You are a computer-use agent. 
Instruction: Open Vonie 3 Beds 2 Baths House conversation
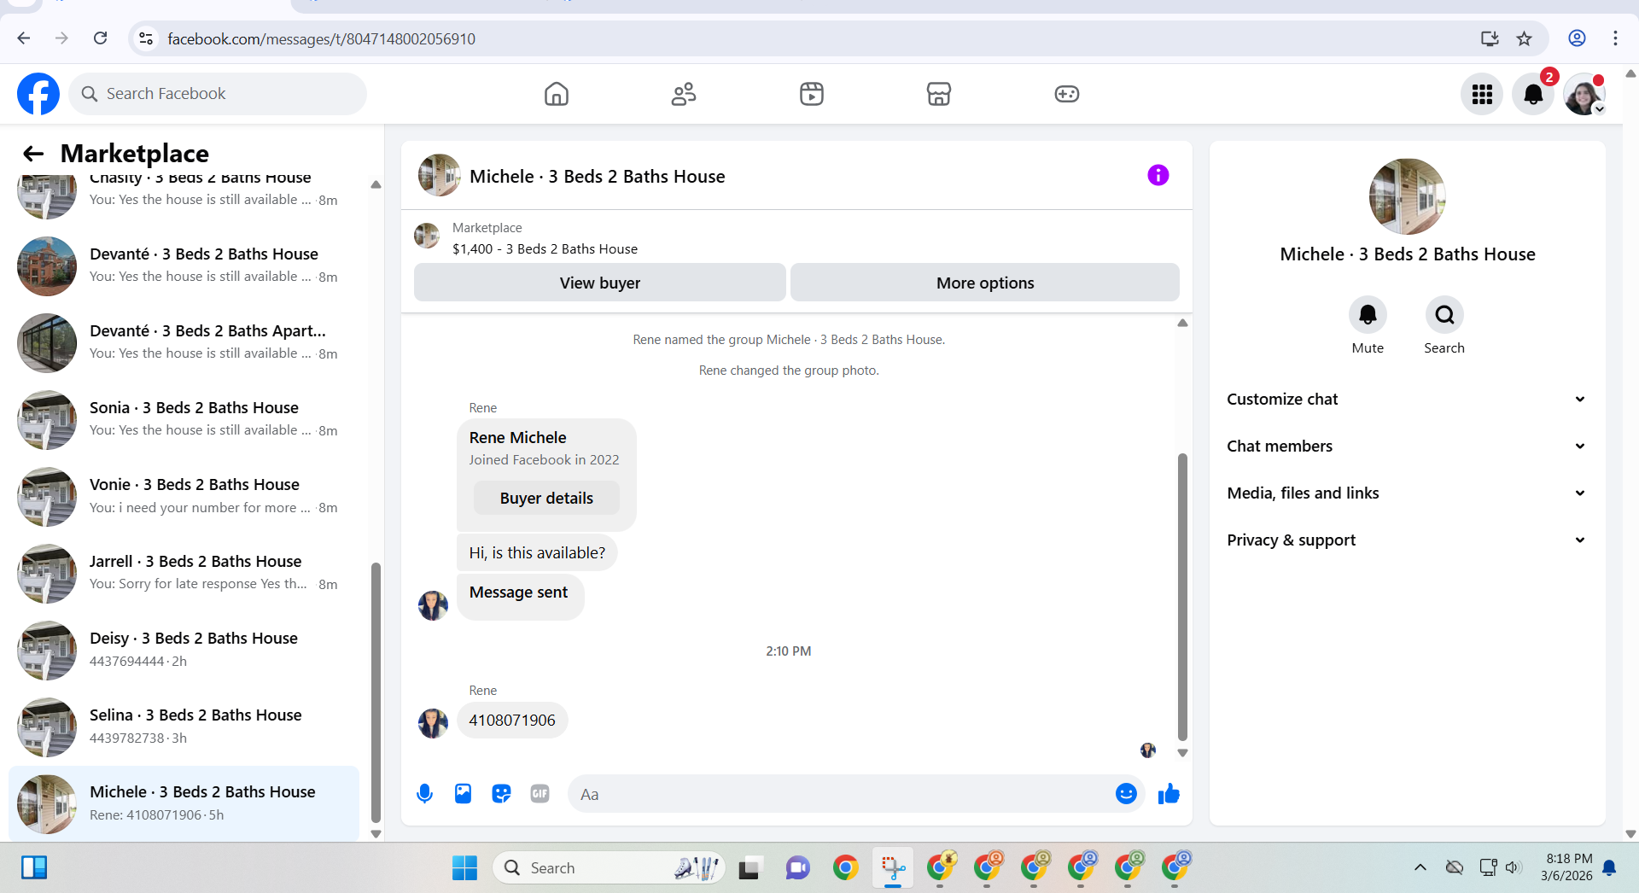(x=184, y=497)
